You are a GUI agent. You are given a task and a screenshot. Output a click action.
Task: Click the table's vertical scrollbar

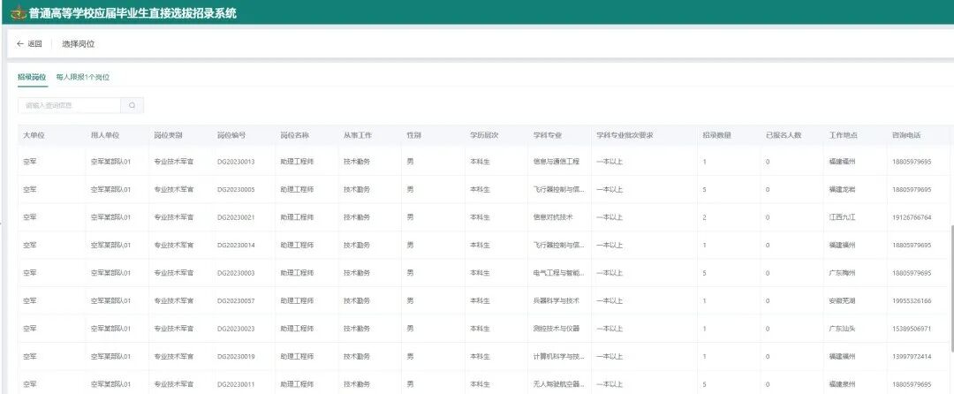951,287
